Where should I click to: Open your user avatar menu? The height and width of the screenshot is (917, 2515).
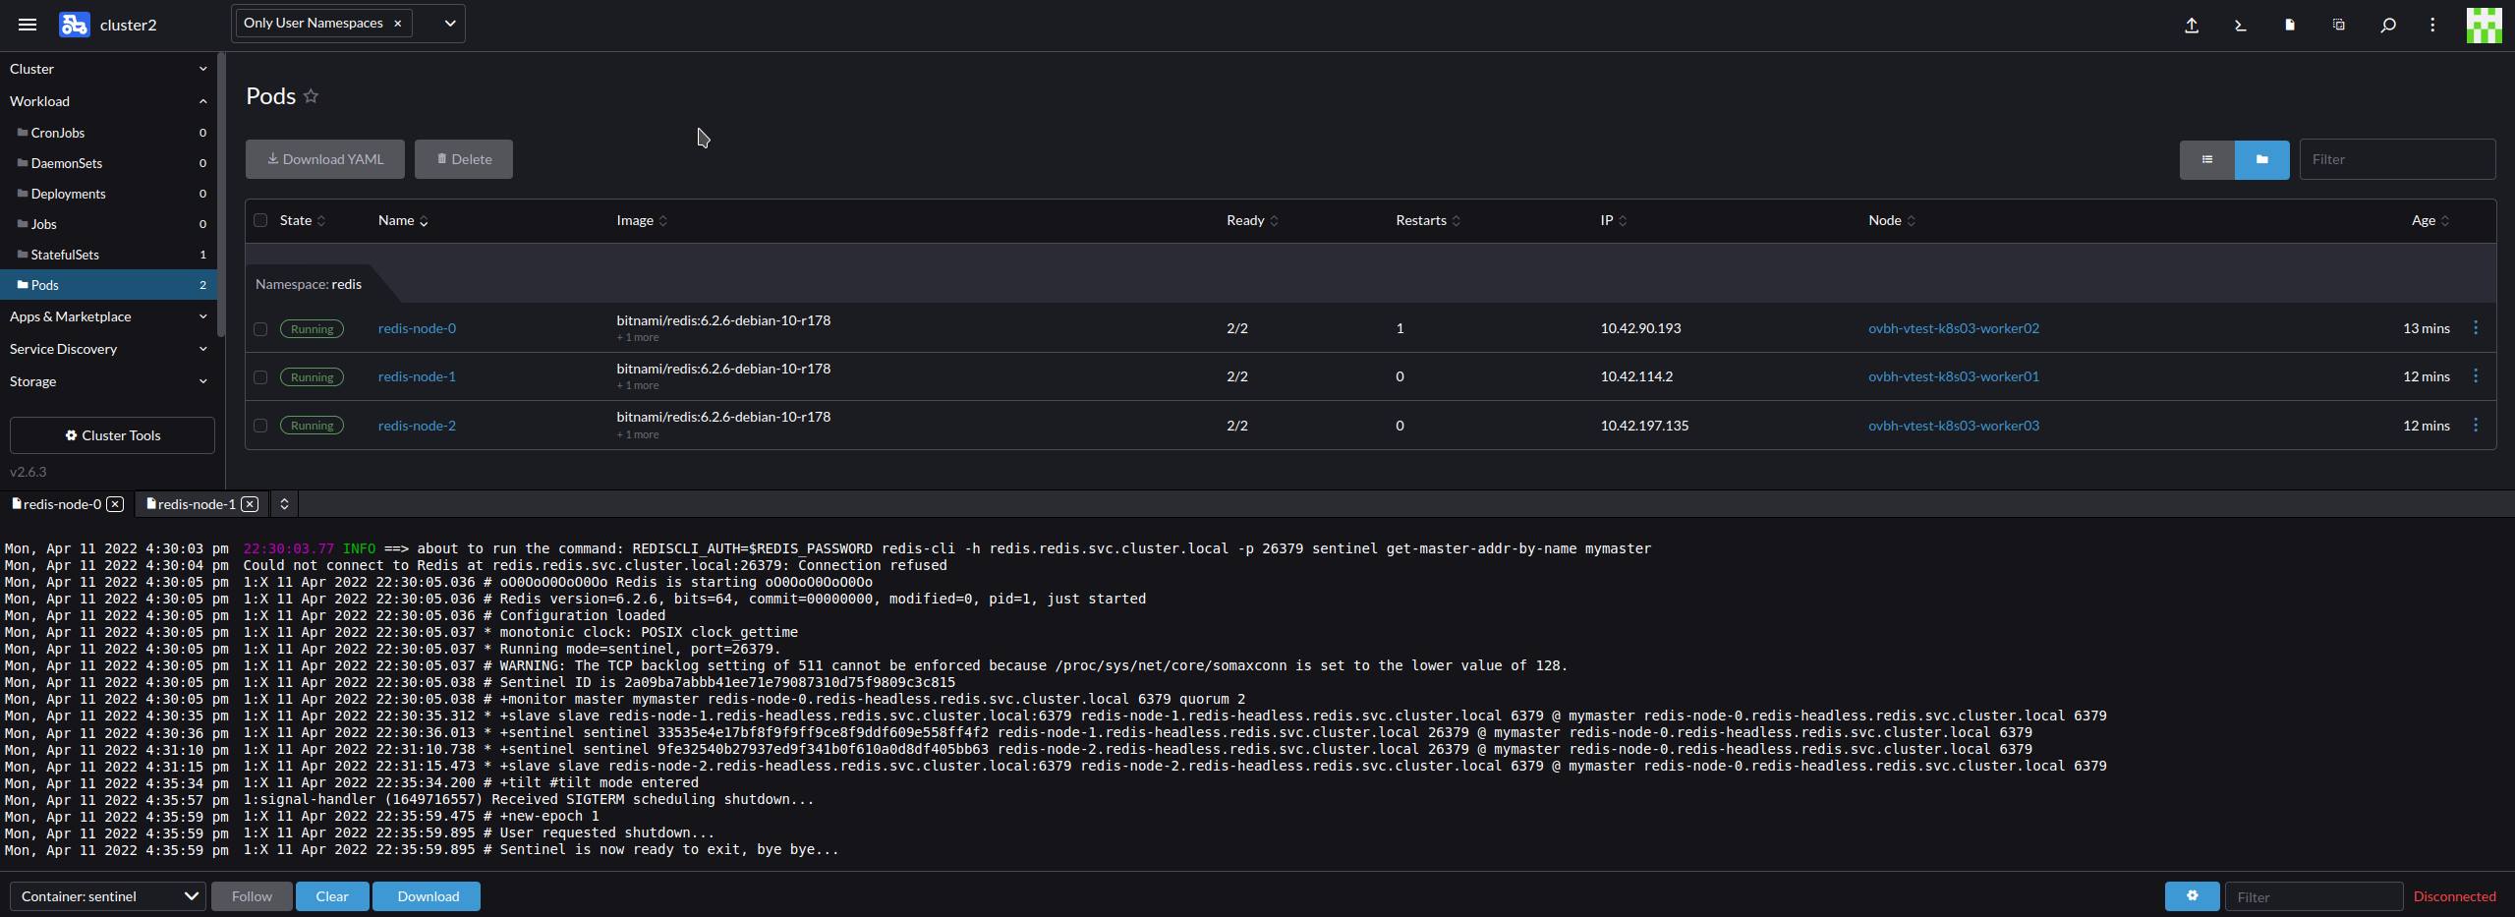point(2484,25)
